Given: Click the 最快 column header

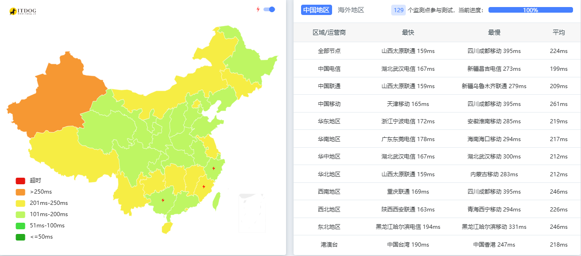Looking at the screenshot, I should pos(408,32).
